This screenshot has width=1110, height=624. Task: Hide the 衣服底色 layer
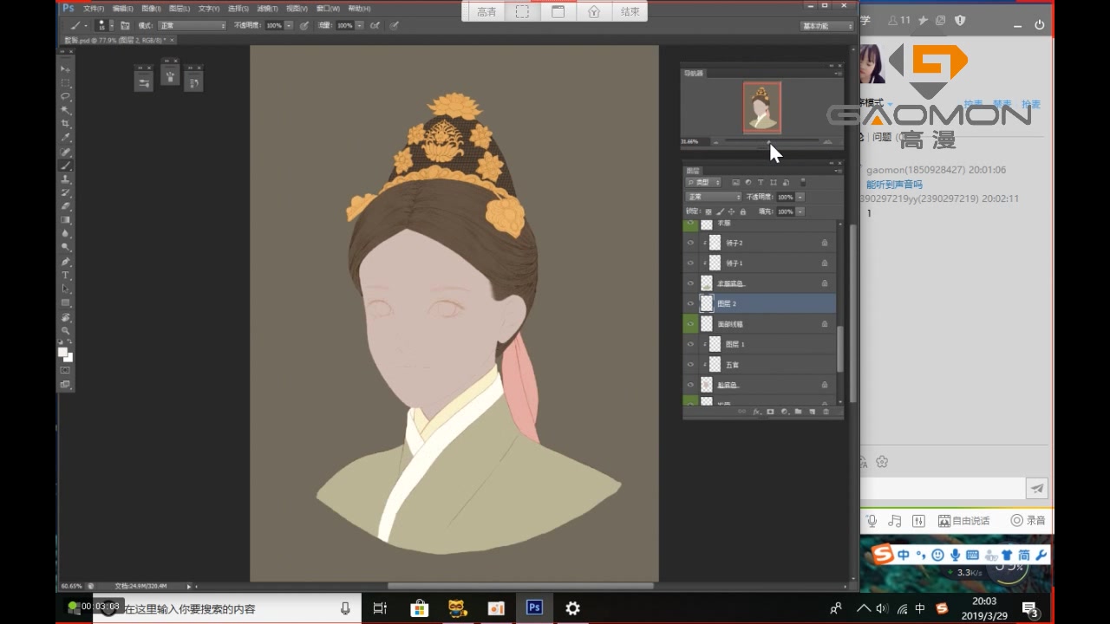pos(690,283)
